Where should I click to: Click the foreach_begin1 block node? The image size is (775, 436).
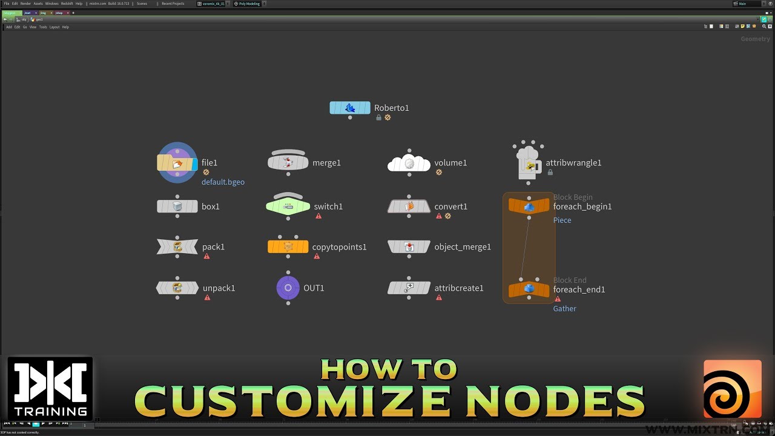tap(529, 206)
